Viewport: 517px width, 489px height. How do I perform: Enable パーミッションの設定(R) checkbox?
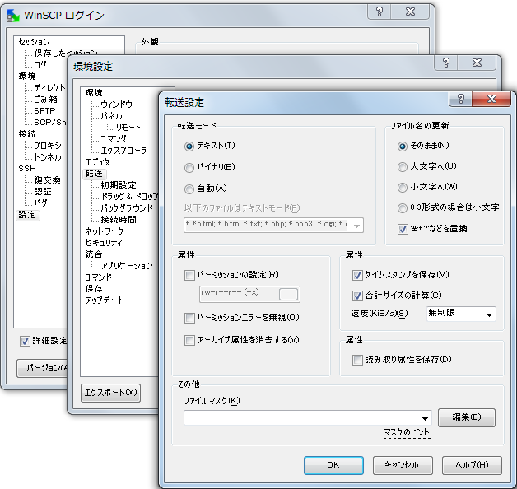pos(190,274)
